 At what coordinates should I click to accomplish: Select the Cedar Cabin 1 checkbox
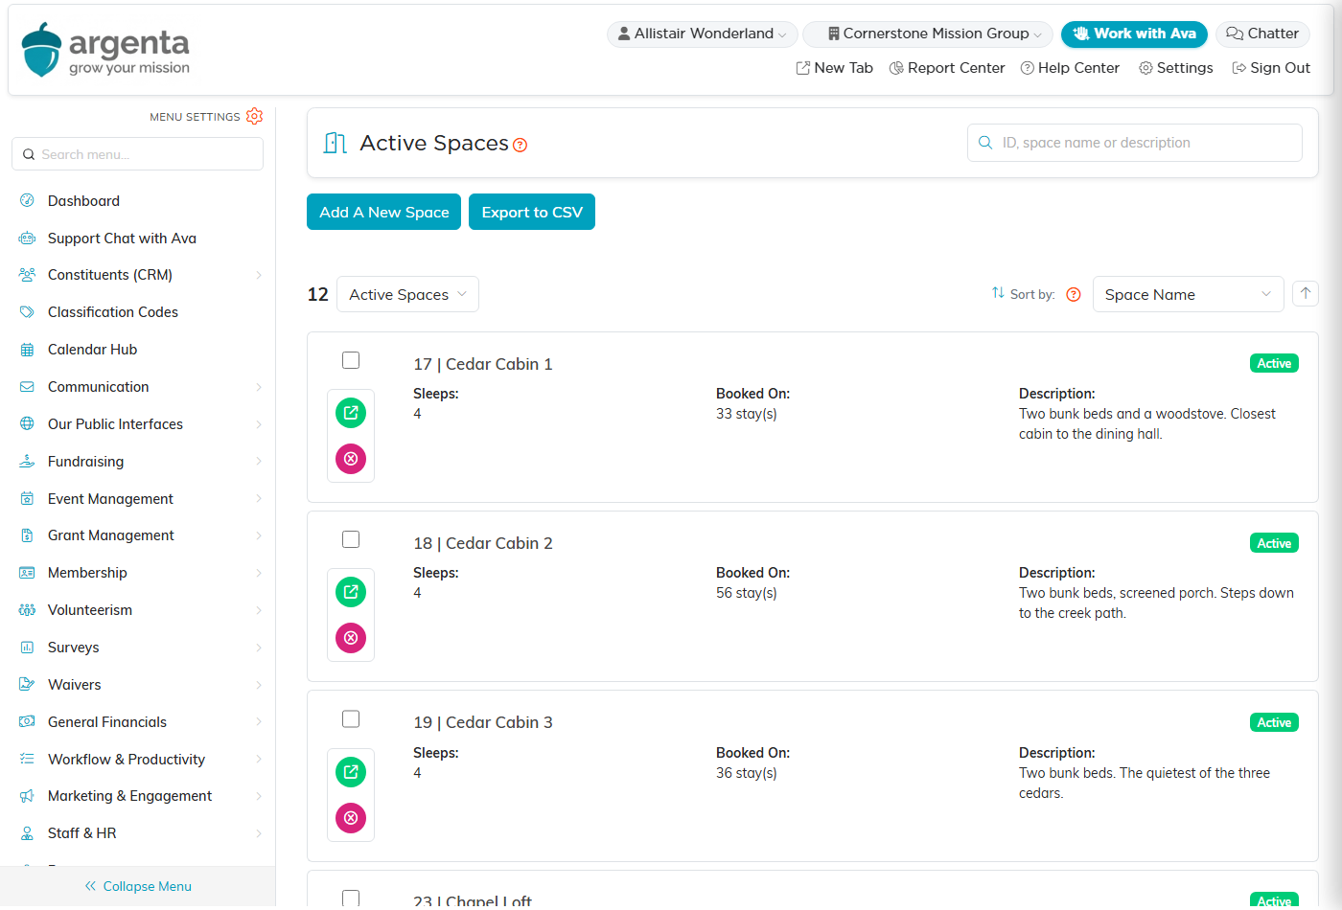coord(351,360)
